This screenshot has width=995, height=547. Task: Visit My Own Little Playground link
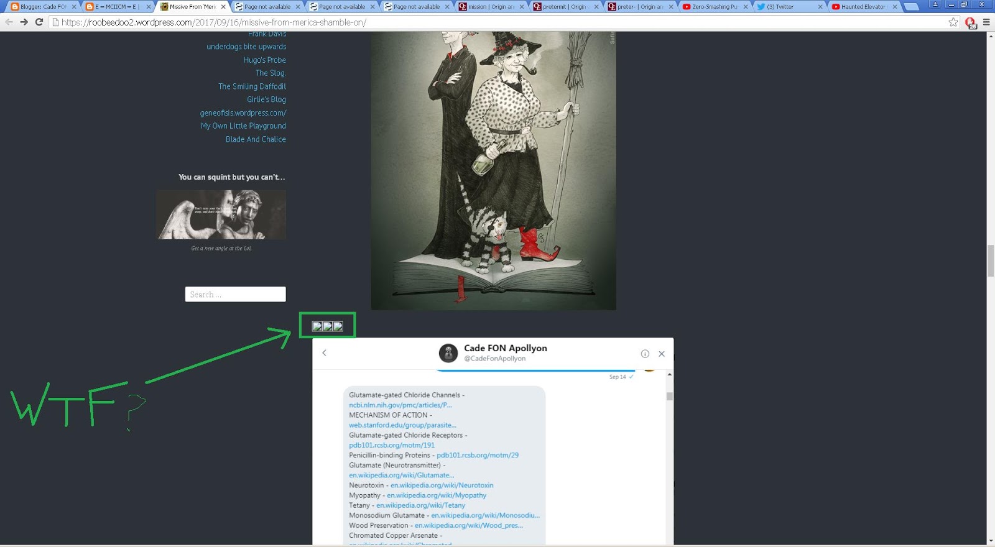(243, 126)
